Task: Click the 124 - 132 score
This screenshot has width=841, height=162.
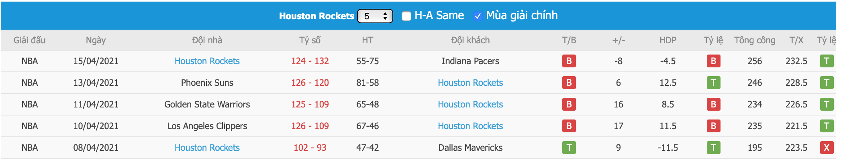Action: point(310,61)
